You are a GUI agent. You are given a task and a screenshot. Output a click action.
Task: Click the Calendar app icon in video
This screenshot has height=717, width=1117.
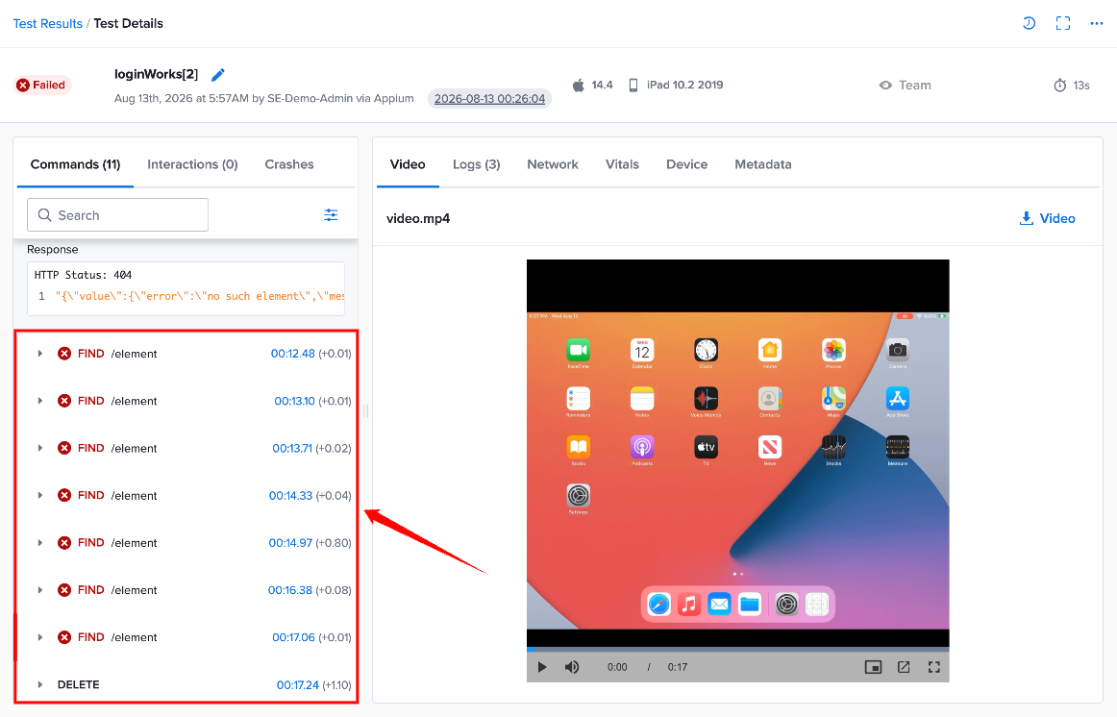(x=642, y=350)
